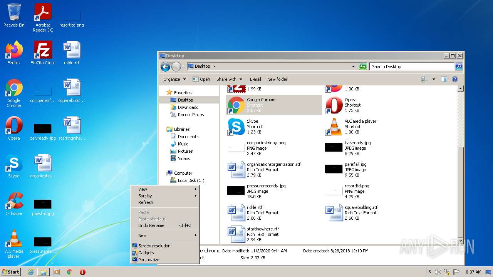The image size is (493, 277).
Task: Open Pictures library in navigation pane
Action: pos(185,151)
